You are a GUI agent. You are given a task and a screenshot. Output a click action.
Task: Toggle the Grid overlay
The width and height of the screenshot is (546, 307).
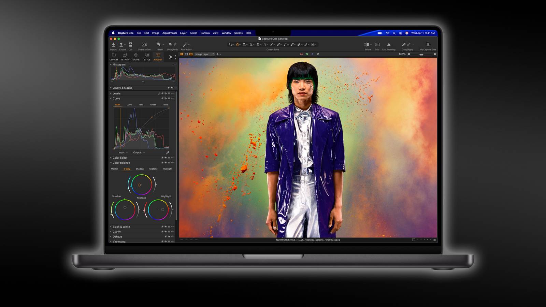tap(377, 45)
